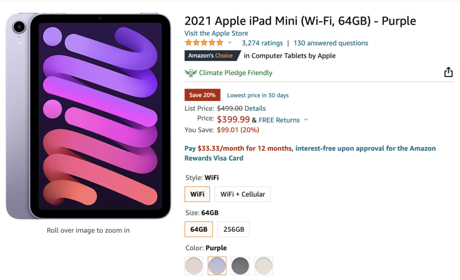Select the WiFi style option
This screenshot has height=280, width=460.
pos(197,194)
